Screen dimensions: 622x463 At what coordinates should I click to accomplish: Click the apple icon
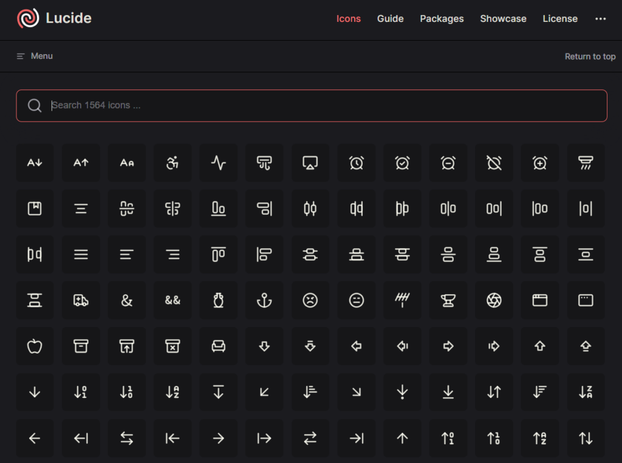click(x=35, y=346)
